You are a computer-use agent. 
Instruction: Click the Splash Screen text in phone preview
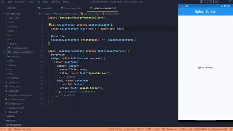tap(205, 68)
